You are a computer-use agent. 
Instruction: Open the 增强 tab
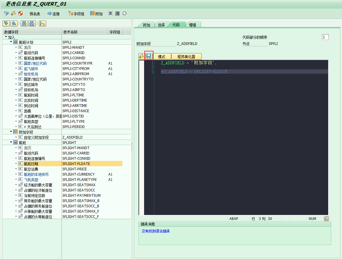click(193, 25)
